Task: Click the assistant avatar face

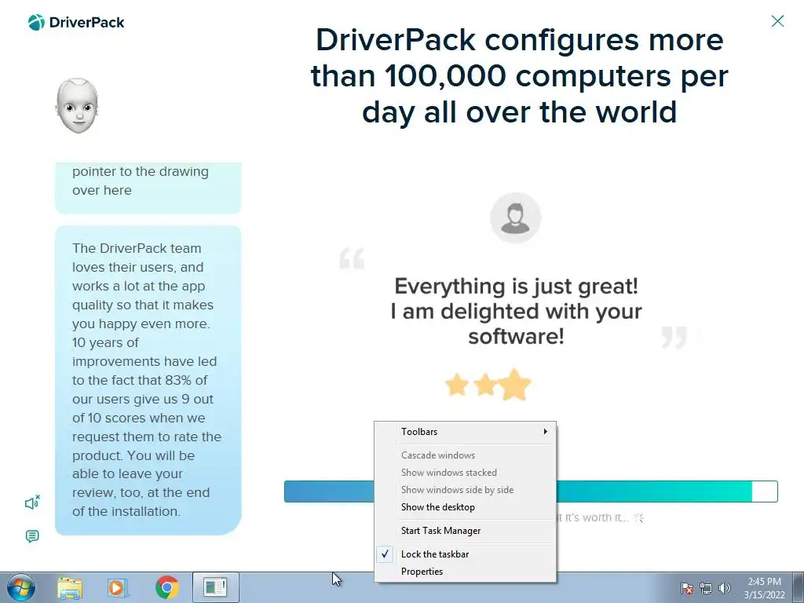Action: (x=77, y=106)
